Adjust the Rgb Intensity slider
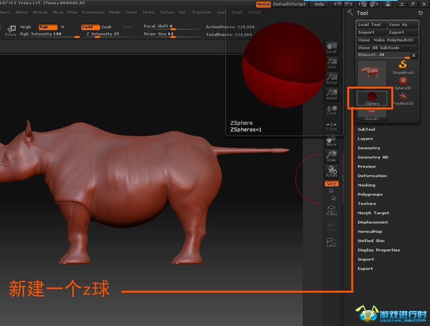The height and width of the screenshot is (326, 430). (x=49, y=34)
